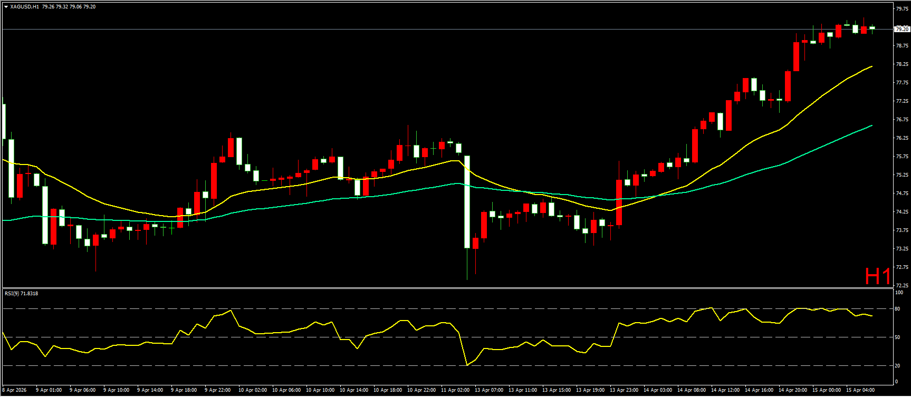Click the right end of green moving average
The image size is (911, 397).
point(871,125)
